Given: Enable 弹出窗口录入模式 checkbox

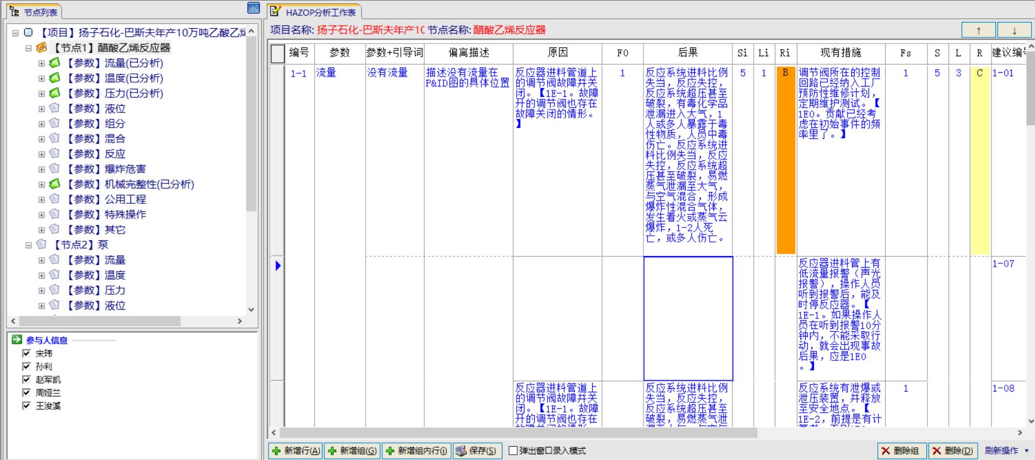Looking at the screenshot, I should click(513, 451).
